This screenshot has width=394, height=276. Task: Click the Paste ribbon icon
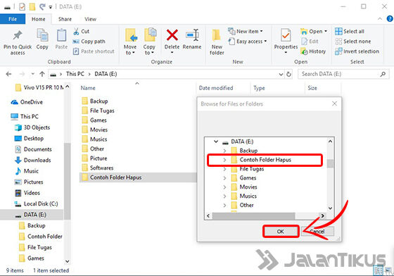coord(61,35)
